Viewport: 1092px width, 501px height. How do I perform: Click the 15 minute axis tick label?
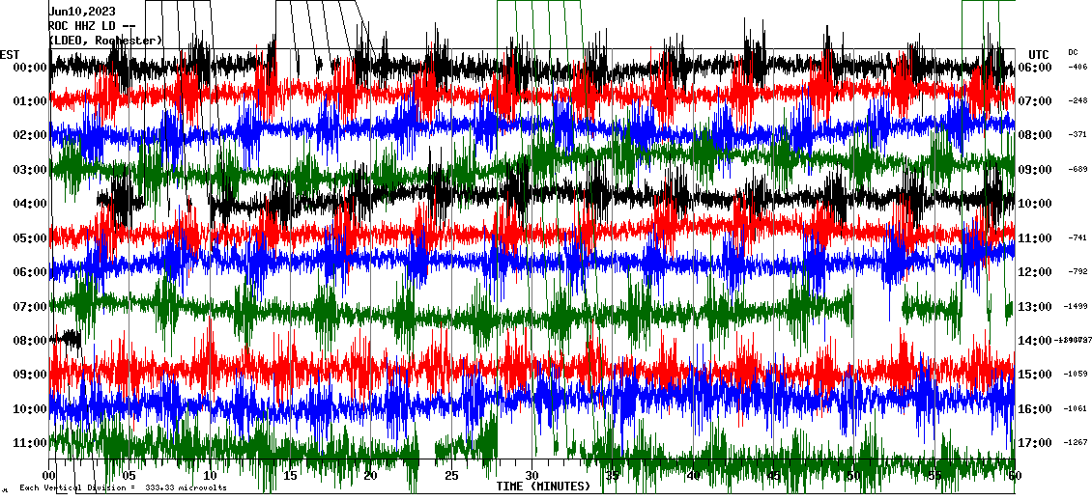tap(291, 476)
